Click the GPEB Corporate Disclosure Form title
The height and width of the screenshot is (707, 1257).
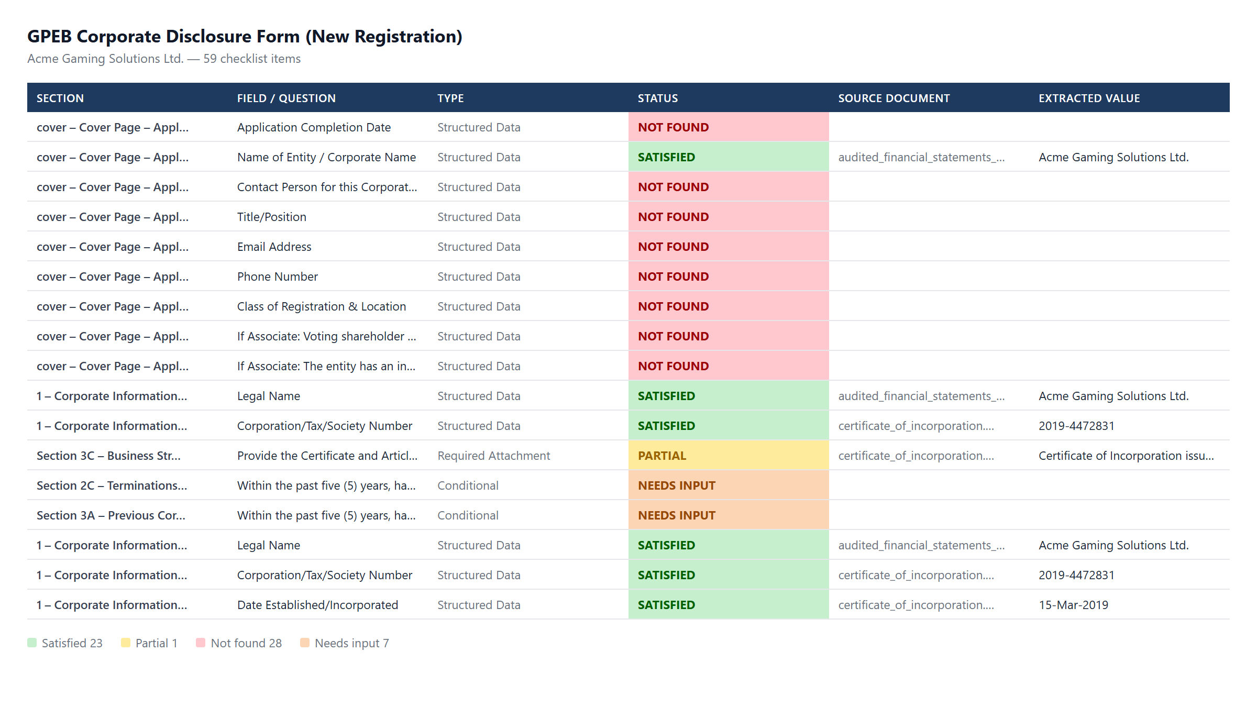pos(245,36)
